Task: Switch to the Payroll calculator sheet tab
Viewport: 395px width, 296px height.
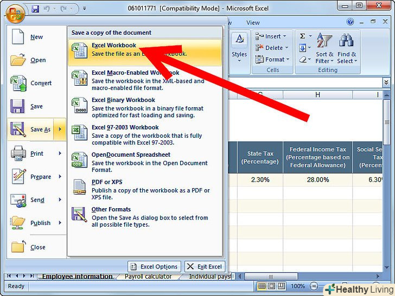Action: 148,276
